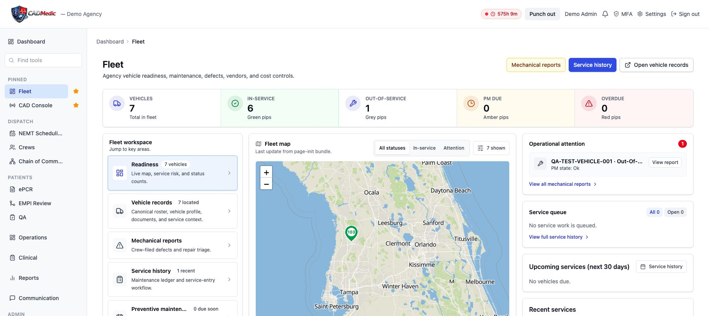The height and width of the screenshot is (316, 709).
Task: Click the NEMT Scheduling calendar icon
Action: tap(12, 133)
